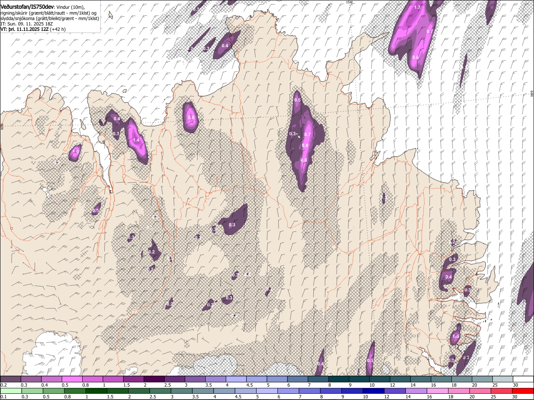This screenshot has height=400, width=534.
Task: Select lower legend pale green swatch between 0.1 and 0.3
Action: (11, 391)
